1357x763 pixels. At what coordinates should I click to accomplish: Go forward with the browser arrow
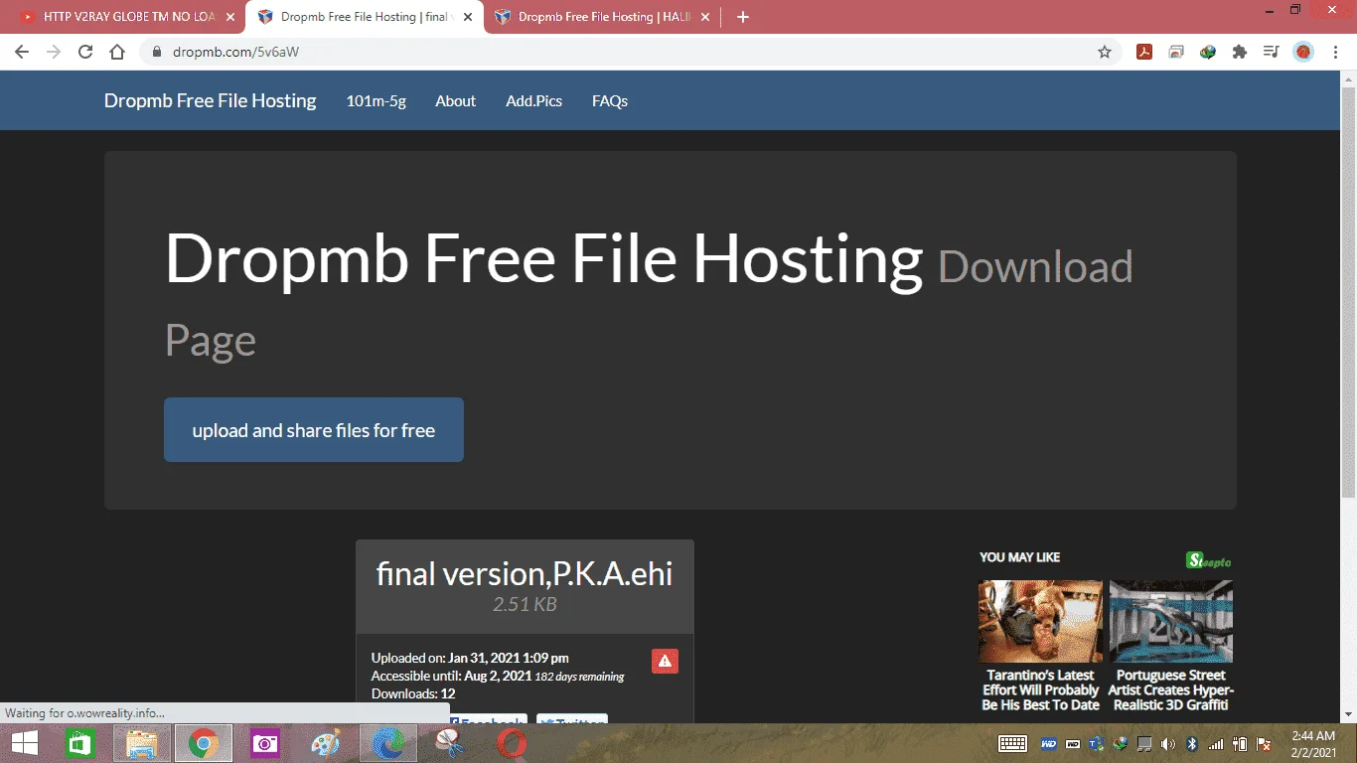click(x=54, y=52)
